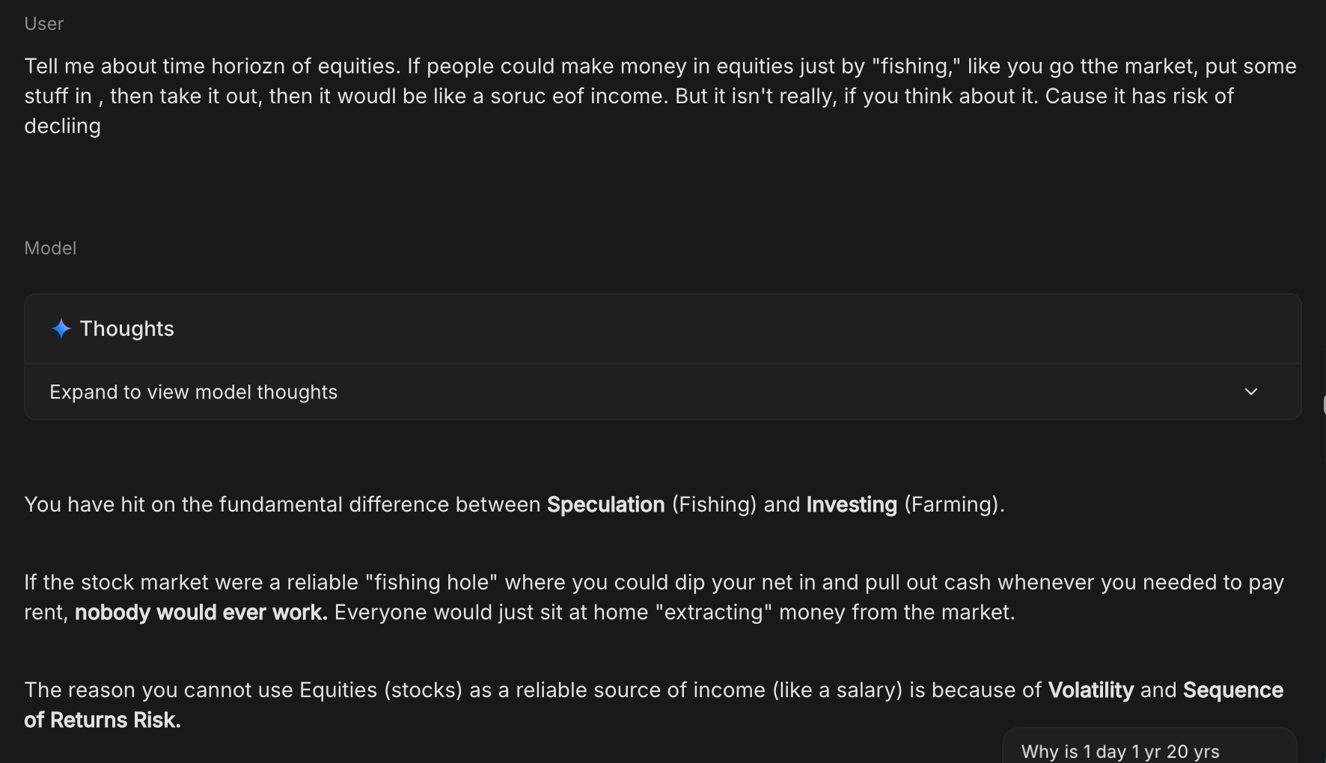The height and width of the screenshot is (763, 1326).
Task: Expand thoughts with the chevron arrow
Action: click(1250, 392)
